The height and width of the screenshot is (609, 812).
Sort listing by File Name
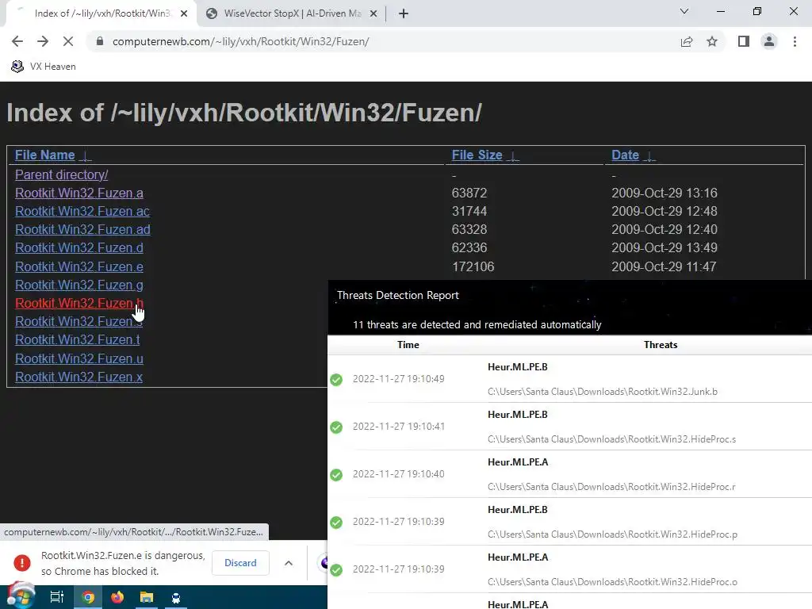[44, 155]
